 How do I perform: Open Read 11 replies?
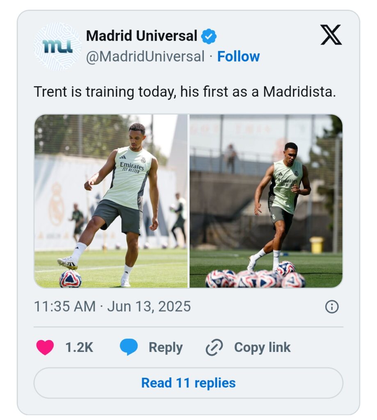tap(188, 383)
